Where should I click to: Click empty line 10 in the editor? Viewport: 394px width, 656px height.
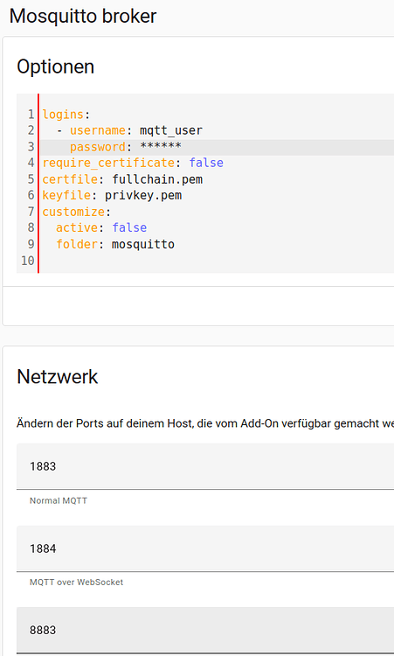click(x=217, y=261)
